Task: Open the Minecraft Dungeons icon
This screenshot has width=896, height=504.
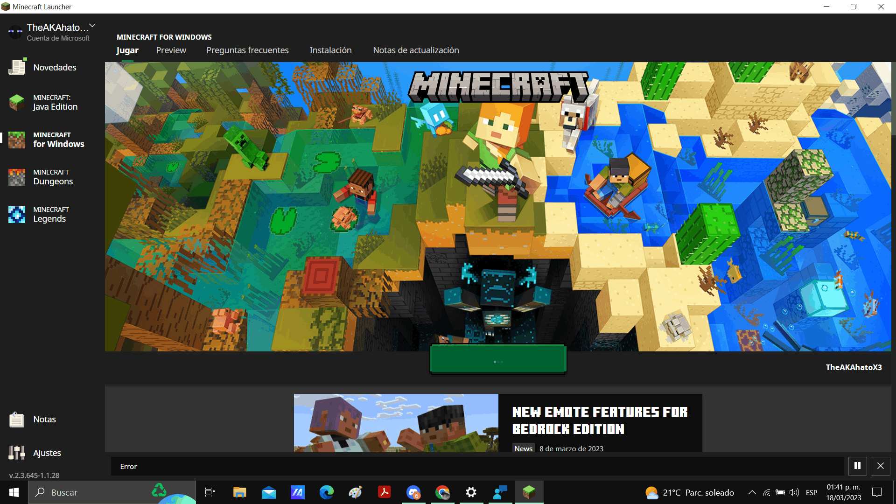Action: pos(17,177)
